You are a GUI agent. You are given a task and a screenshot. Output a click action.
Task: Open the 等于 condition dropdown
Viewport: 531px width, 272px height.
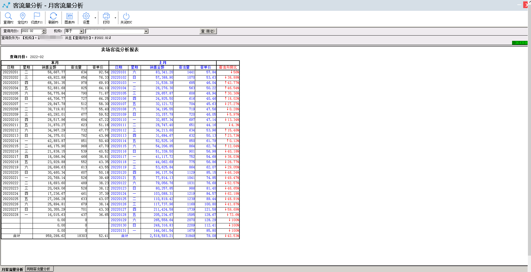(81, 31)
